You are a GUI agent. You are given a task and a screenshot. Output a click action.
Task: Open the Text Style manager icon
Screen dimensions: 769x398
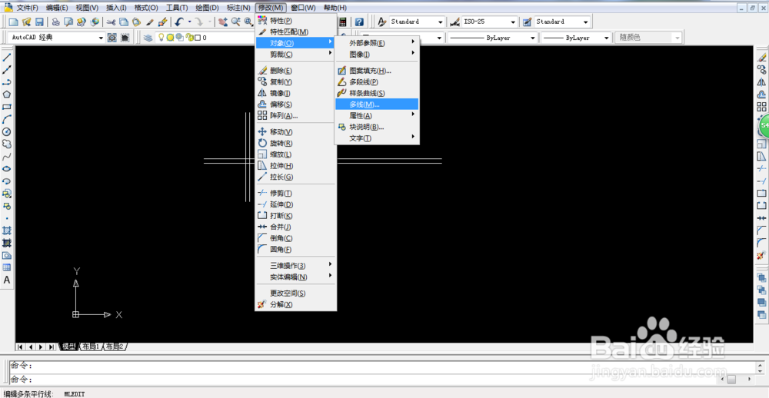(x=382, y=22)
